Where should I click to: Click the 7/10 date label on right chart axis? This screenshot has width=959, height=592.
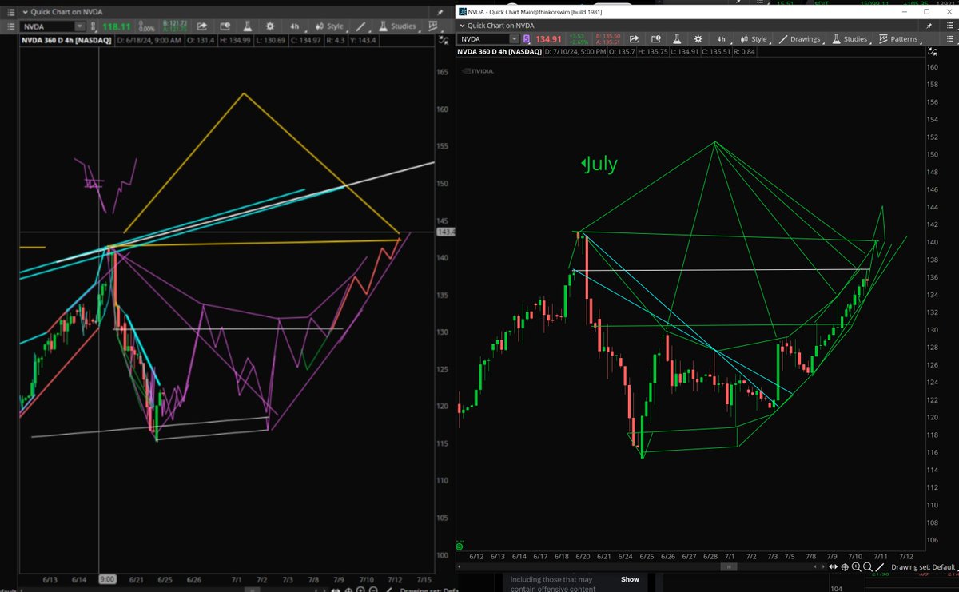click(x=855, y=556)
